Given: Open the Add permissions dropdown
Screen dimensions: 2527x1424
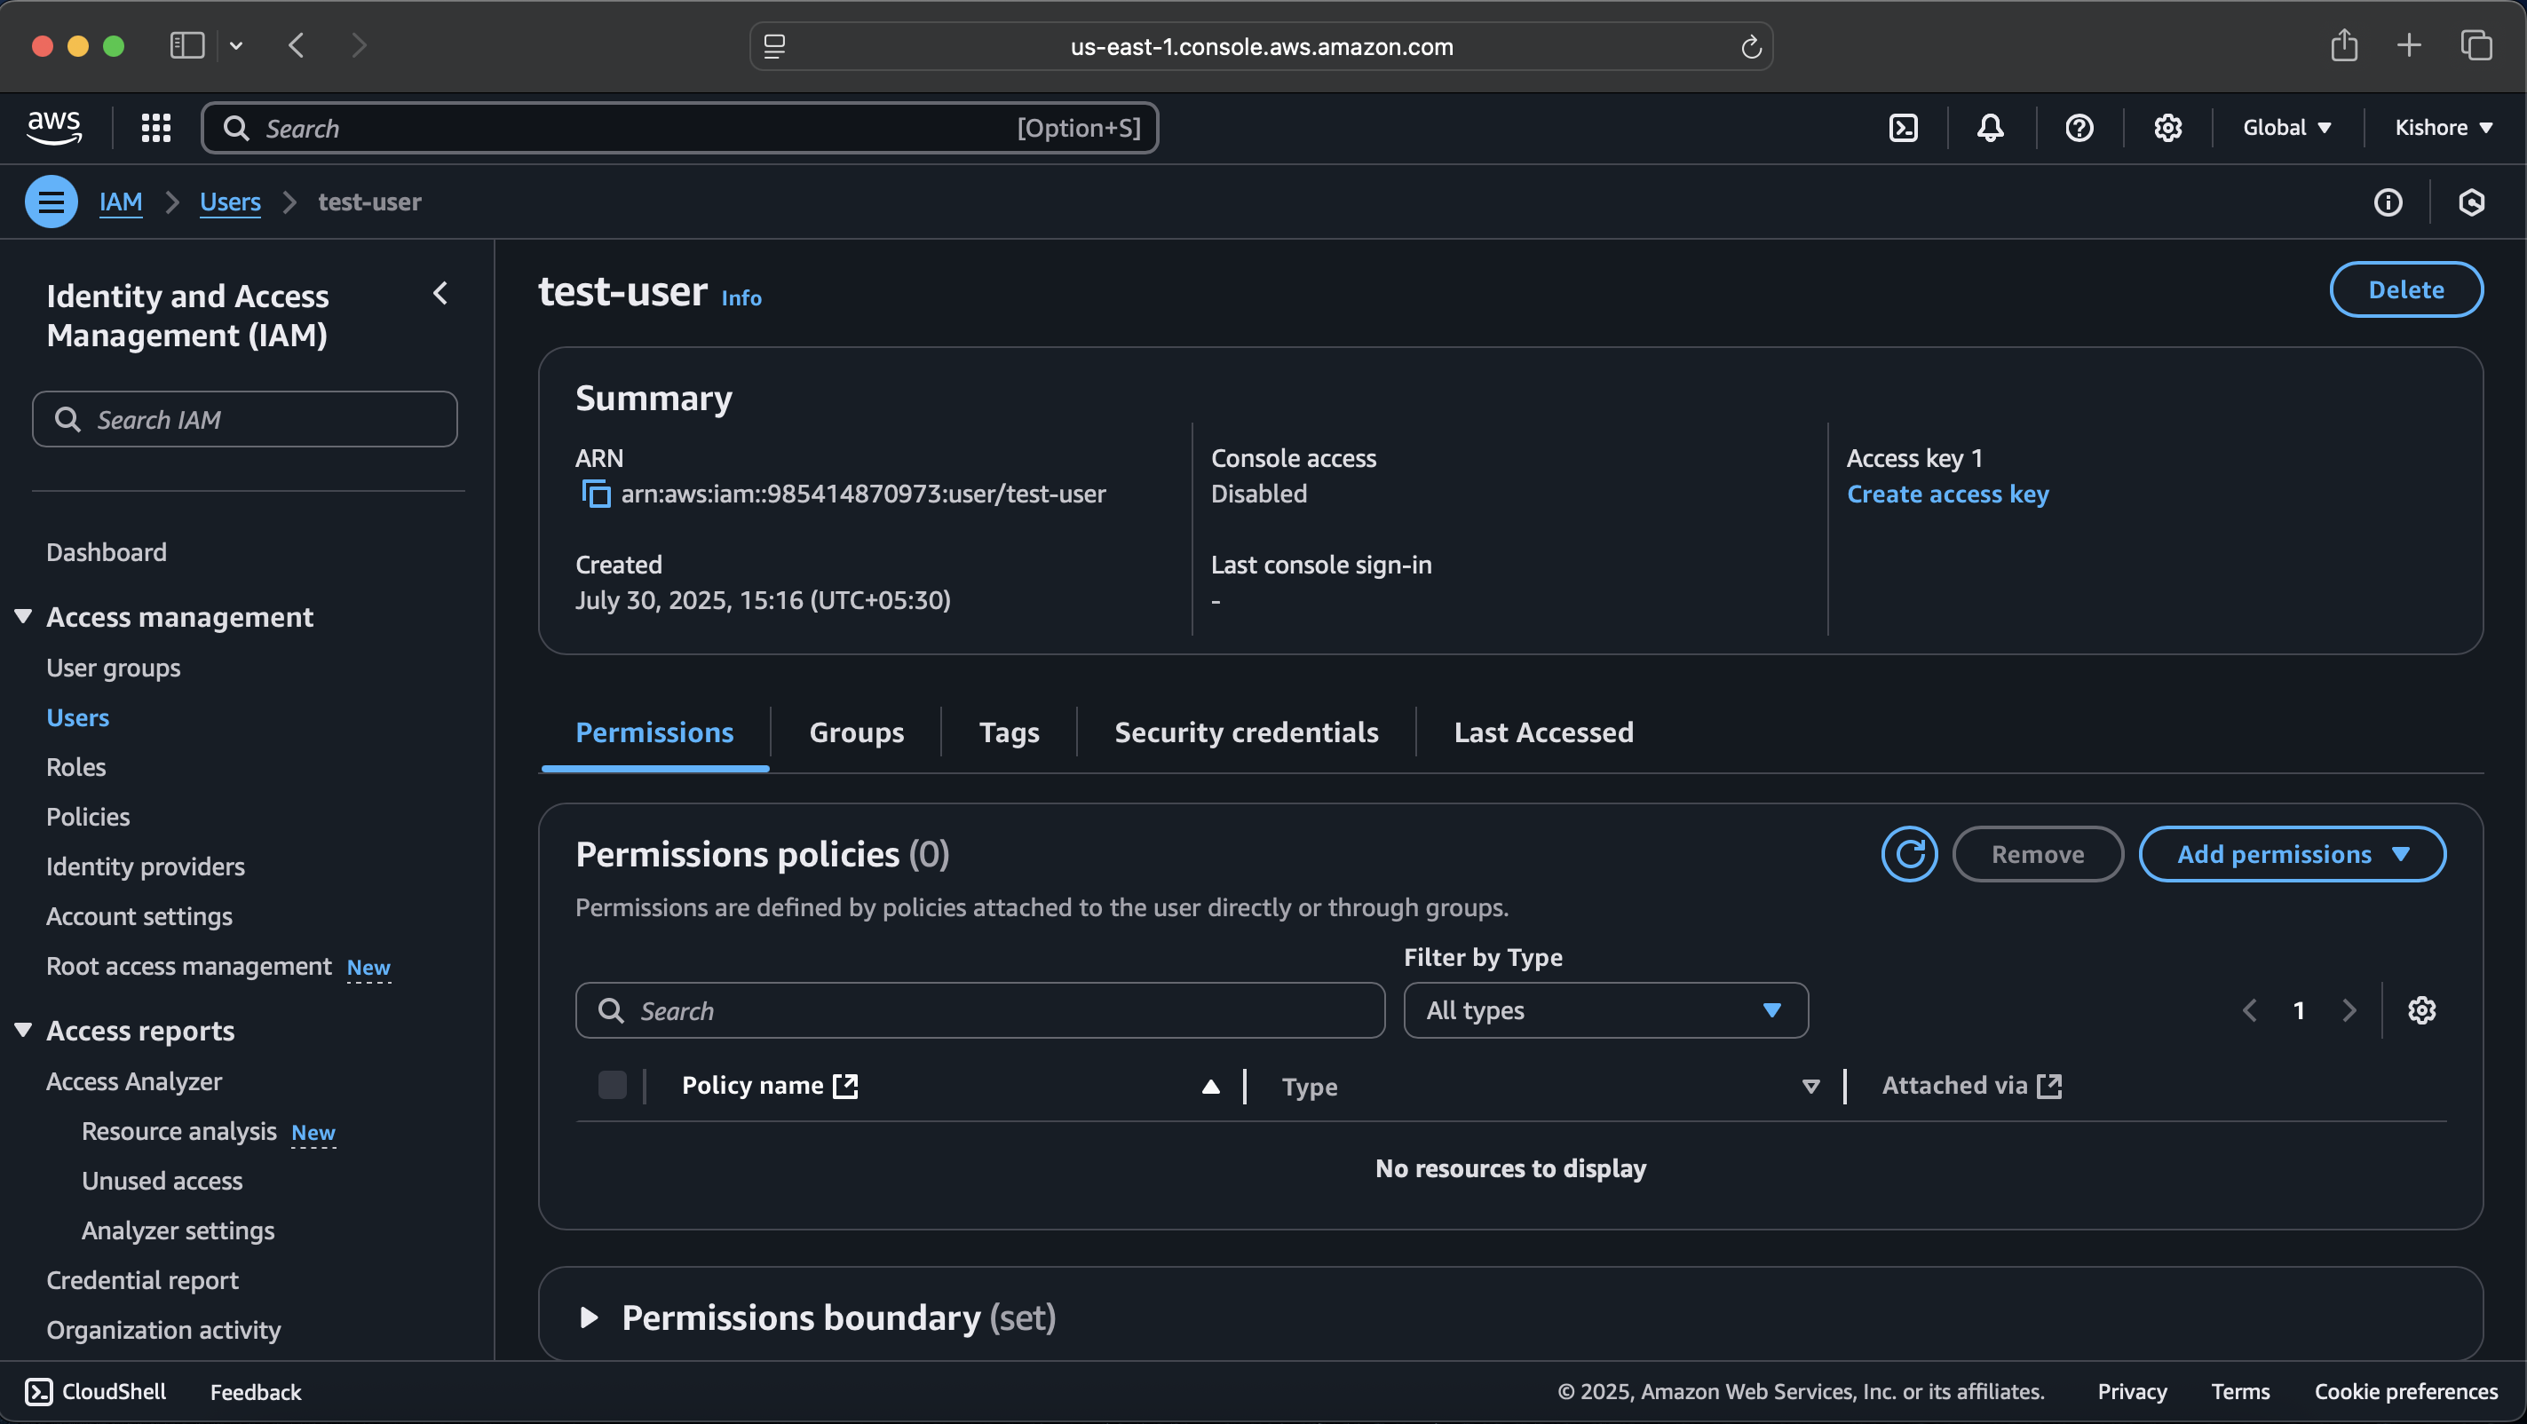Looking at the screenshot, I should pos(2292,854).
